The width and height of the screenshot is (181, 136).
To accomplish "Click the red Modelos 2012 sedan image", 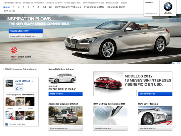I will coord(108,83).
